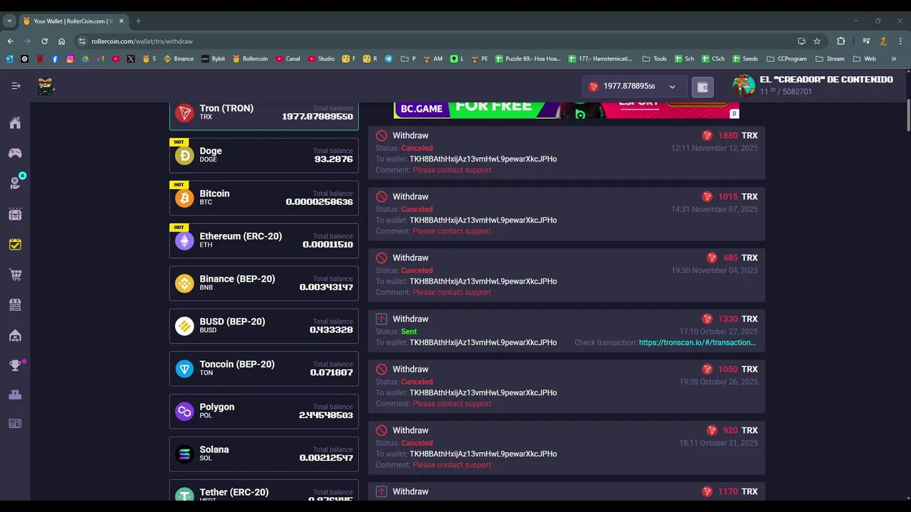Open the Tools bookmark folder
911x512 pixels.
[x=654, y=59]
